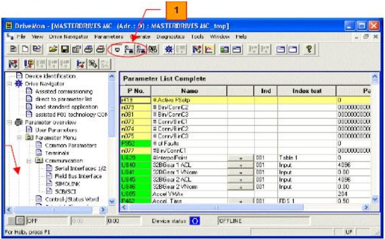Image resolution: width=385 pixels, height=239 pixels.
Task: Click the last circled Online connection icon
Action: coord(141,49)
